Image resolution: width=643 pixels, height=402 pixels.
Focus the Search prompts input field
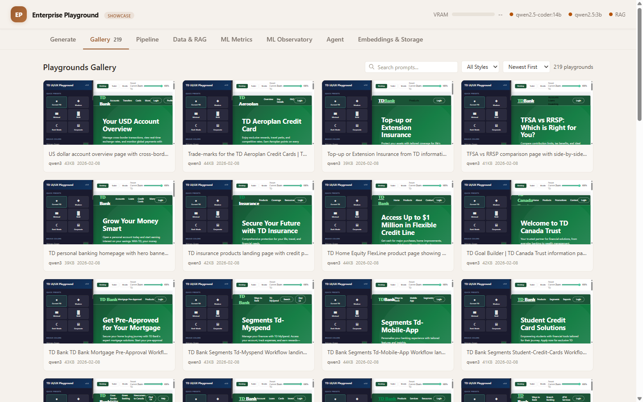[415, 67]
